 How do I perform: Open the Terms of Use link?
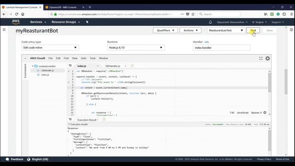point(283,159)
